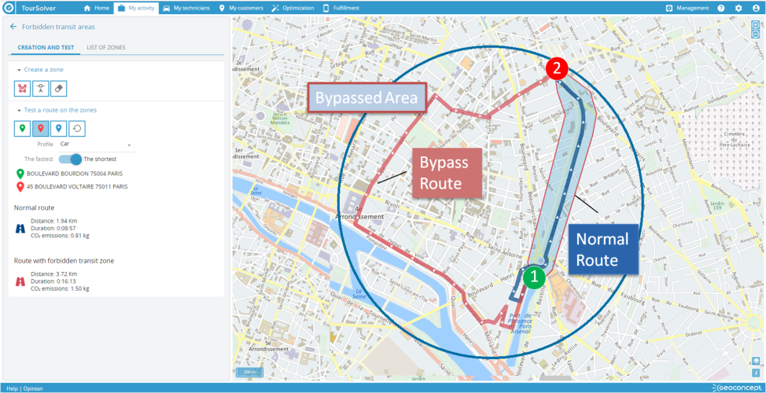Open the Help link in footer

coord(12,388)
